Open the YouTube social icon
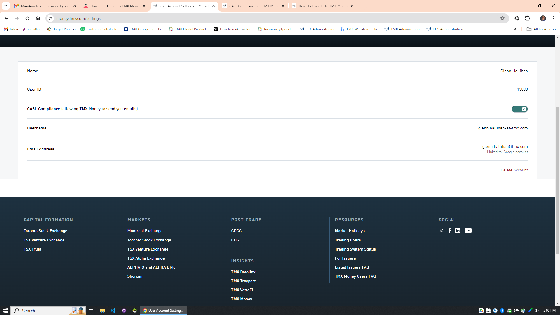 (x=468, y=231)
